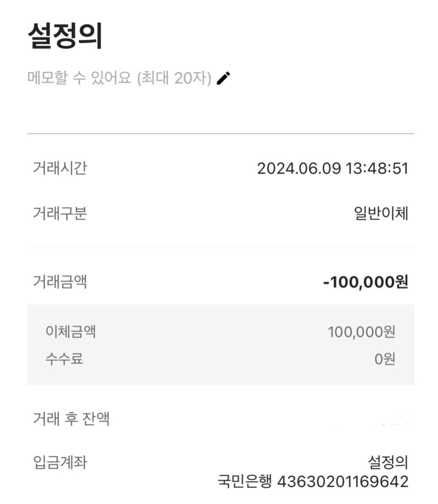
Task: Select the bold -100,000원 amount
Action: [x=365, y=282]
